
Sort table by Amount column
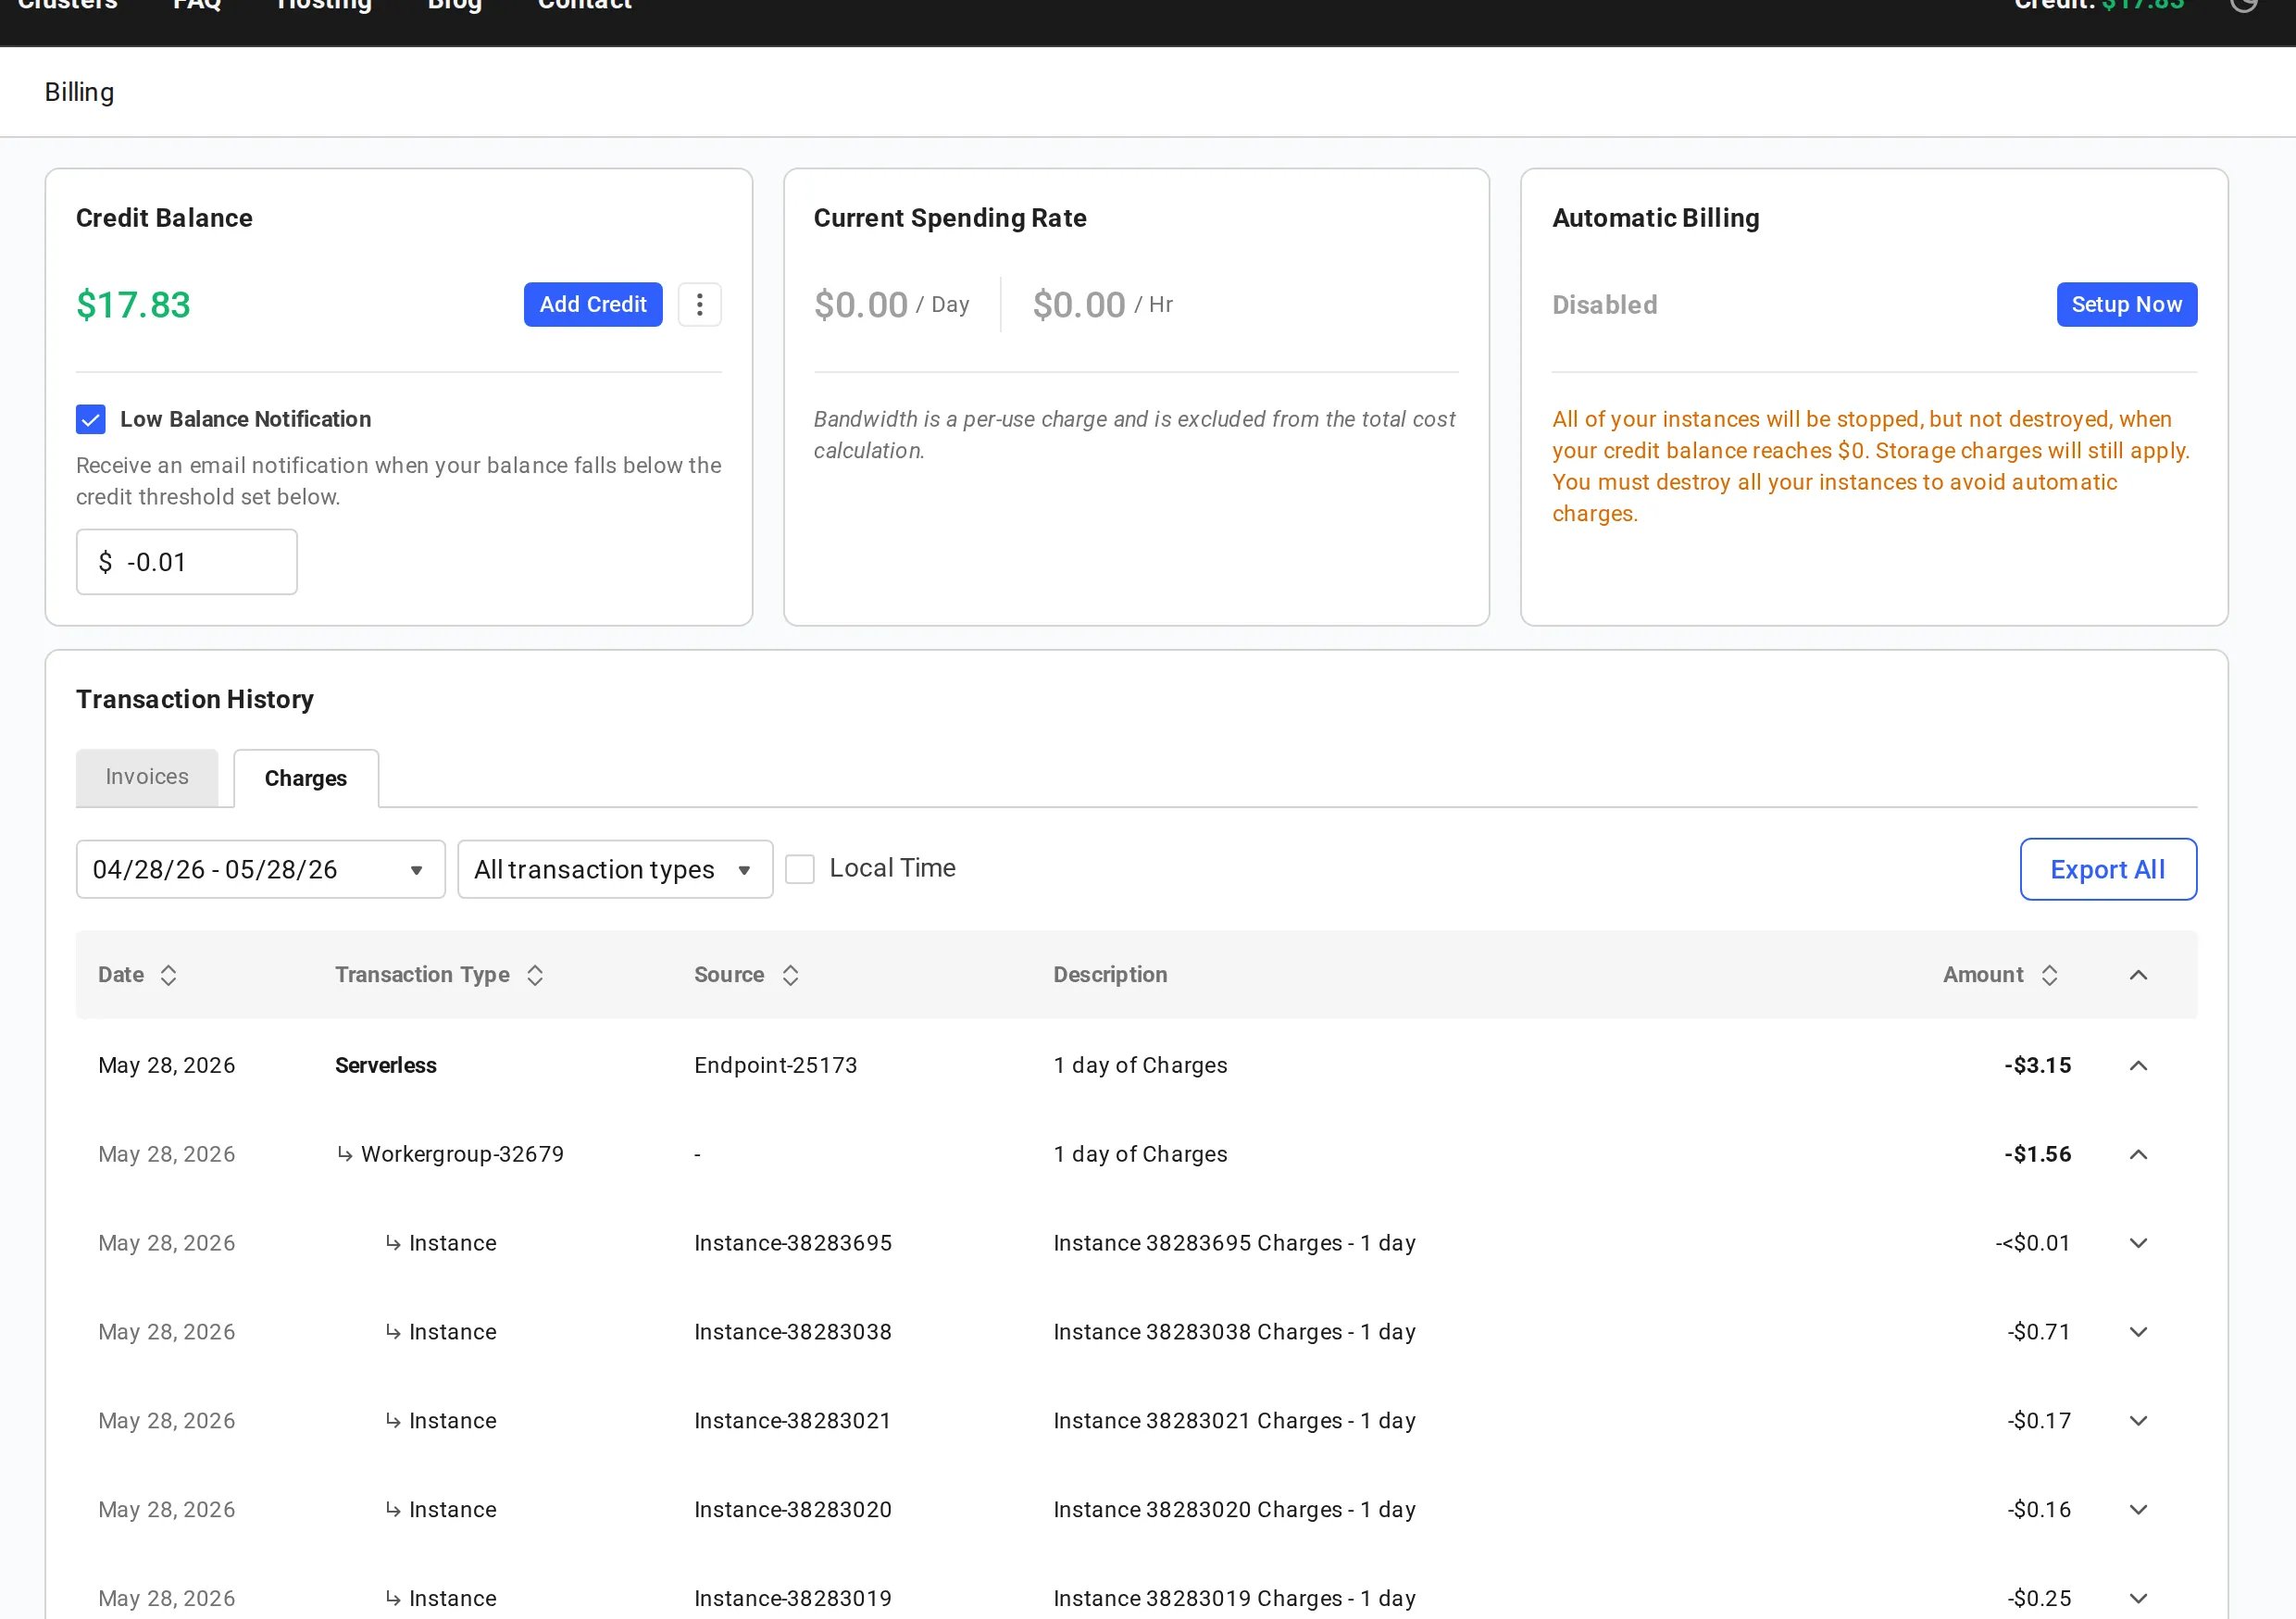2049,975
